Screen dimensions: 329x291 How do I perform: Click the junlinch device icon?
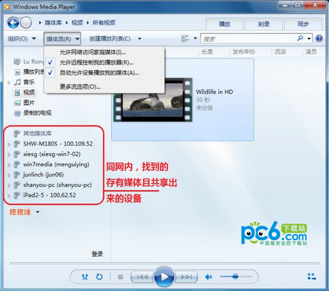pos(17,175)
